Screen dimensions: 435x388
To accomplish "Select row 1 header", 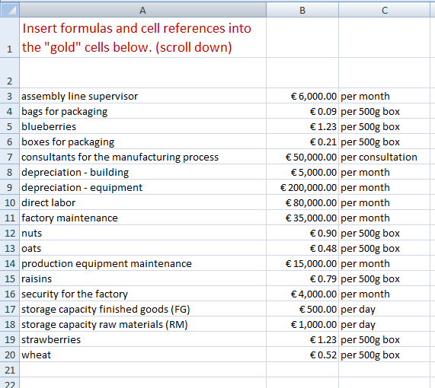I will [10, 37].
